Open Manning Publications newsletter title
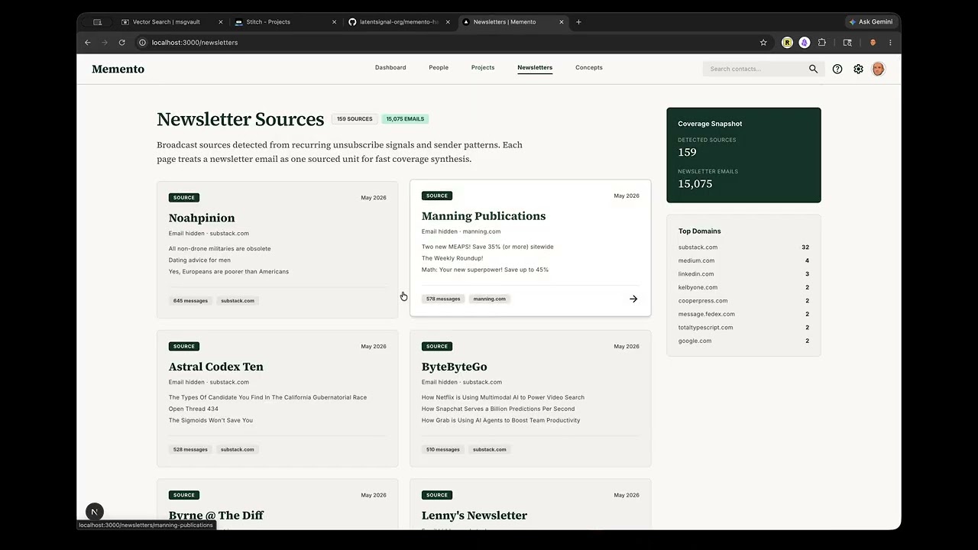 484,216
